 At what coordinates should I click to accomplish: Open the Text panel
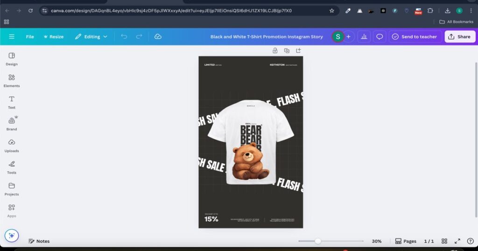point(12,102)
